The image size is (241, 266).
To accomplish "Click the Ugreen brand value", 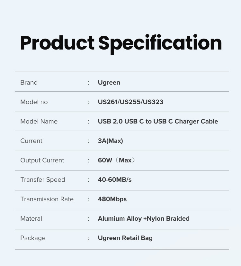I will pos(109,83).
